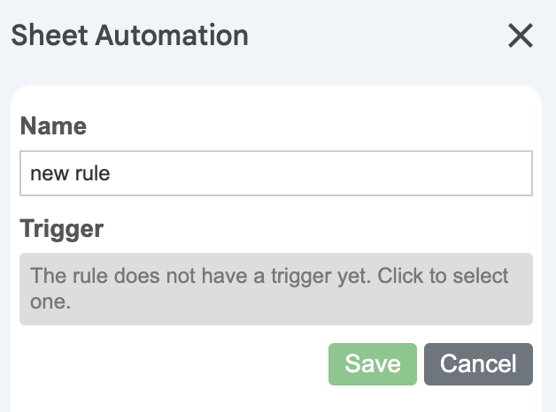Close the Sheet Automation panel
This screenshot has width=556, height=412.
click(x=520, y=35)
